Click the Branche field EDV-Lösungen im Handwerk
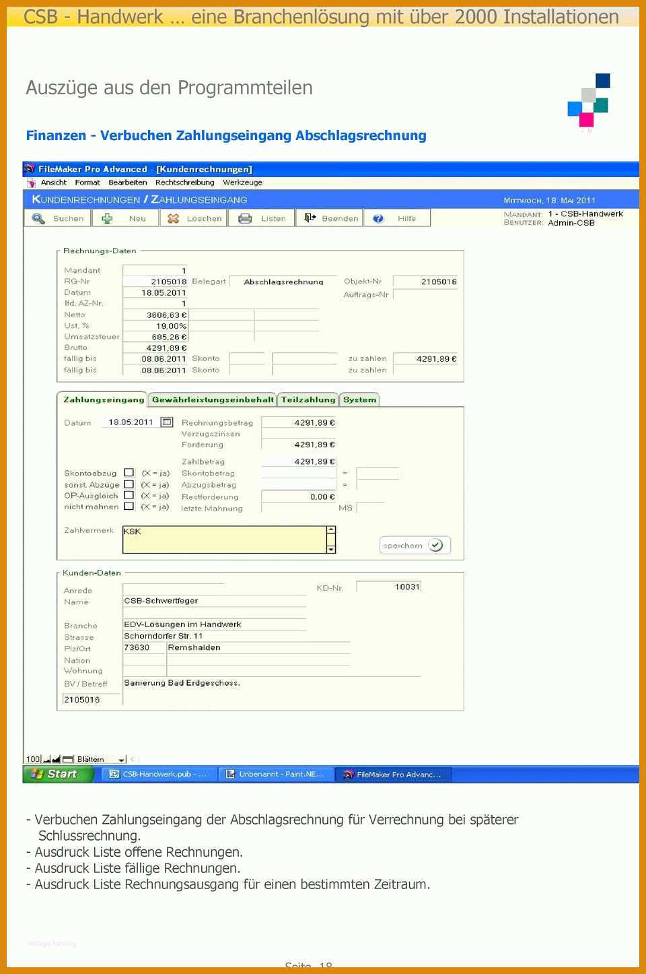The image size is (646, 974). (215, 624)
